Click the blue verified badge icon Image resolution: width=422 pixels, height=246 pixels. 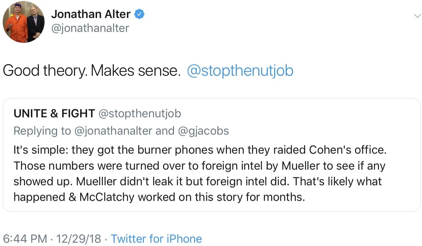pos(140,14)
